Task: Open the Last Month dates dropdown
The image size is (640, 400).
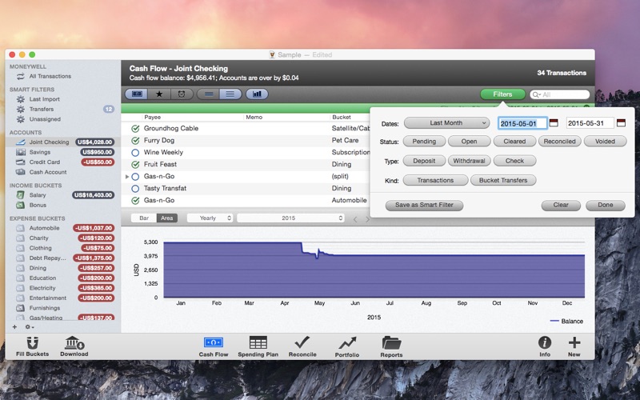Action: coord(446,123)
